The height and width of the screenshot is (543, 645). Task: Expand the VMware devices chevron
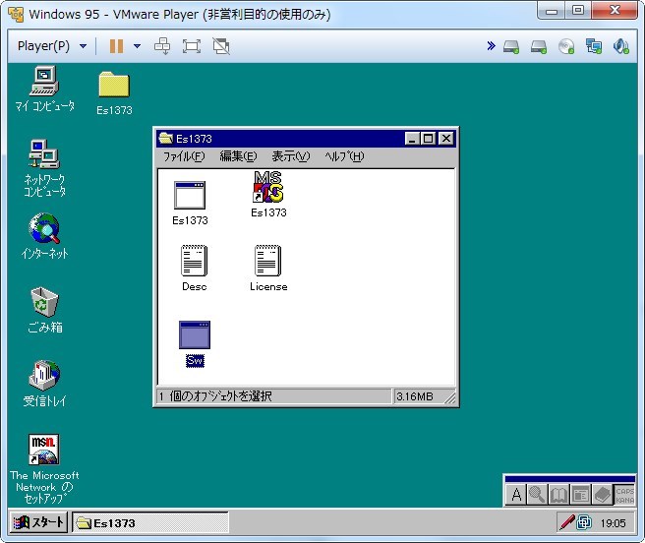[491, 45]
